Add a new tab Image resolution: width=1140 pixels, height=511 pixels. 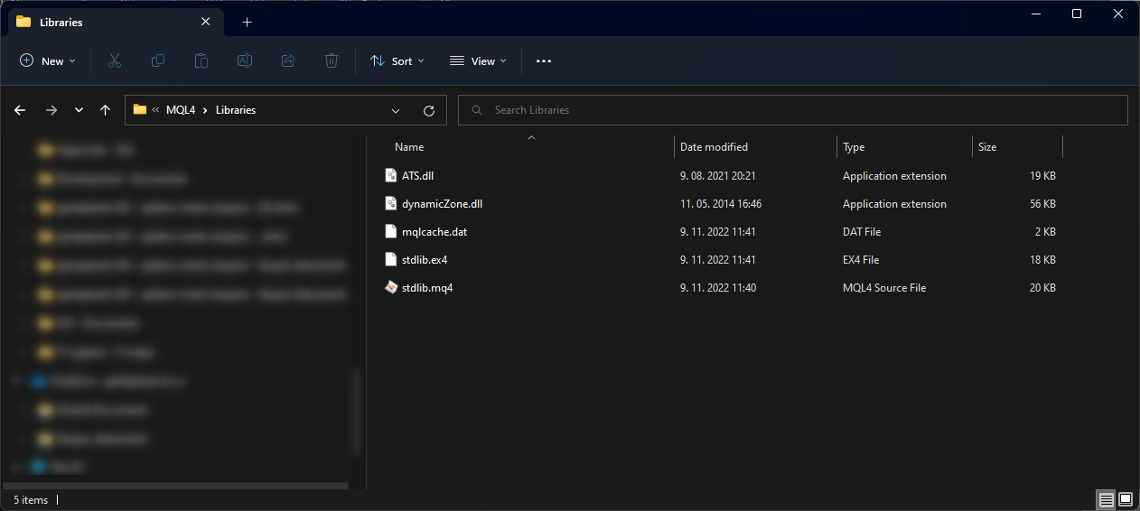click(x=247, y=22)
